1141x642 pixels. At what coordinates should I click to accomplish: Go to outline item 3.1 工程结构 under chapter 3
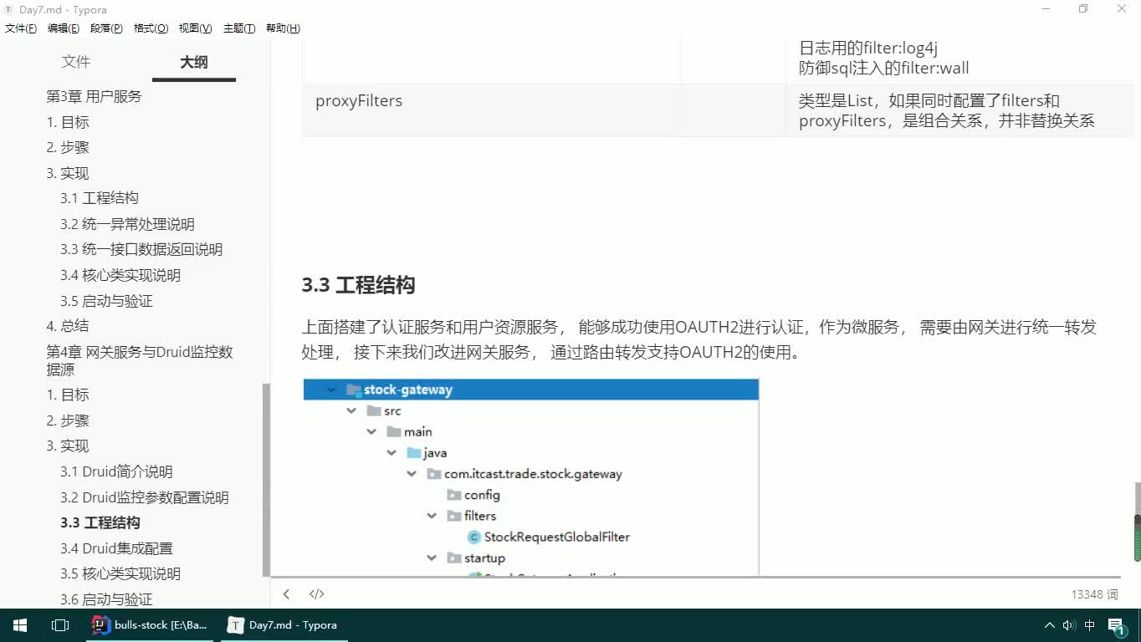click(99, 199)
